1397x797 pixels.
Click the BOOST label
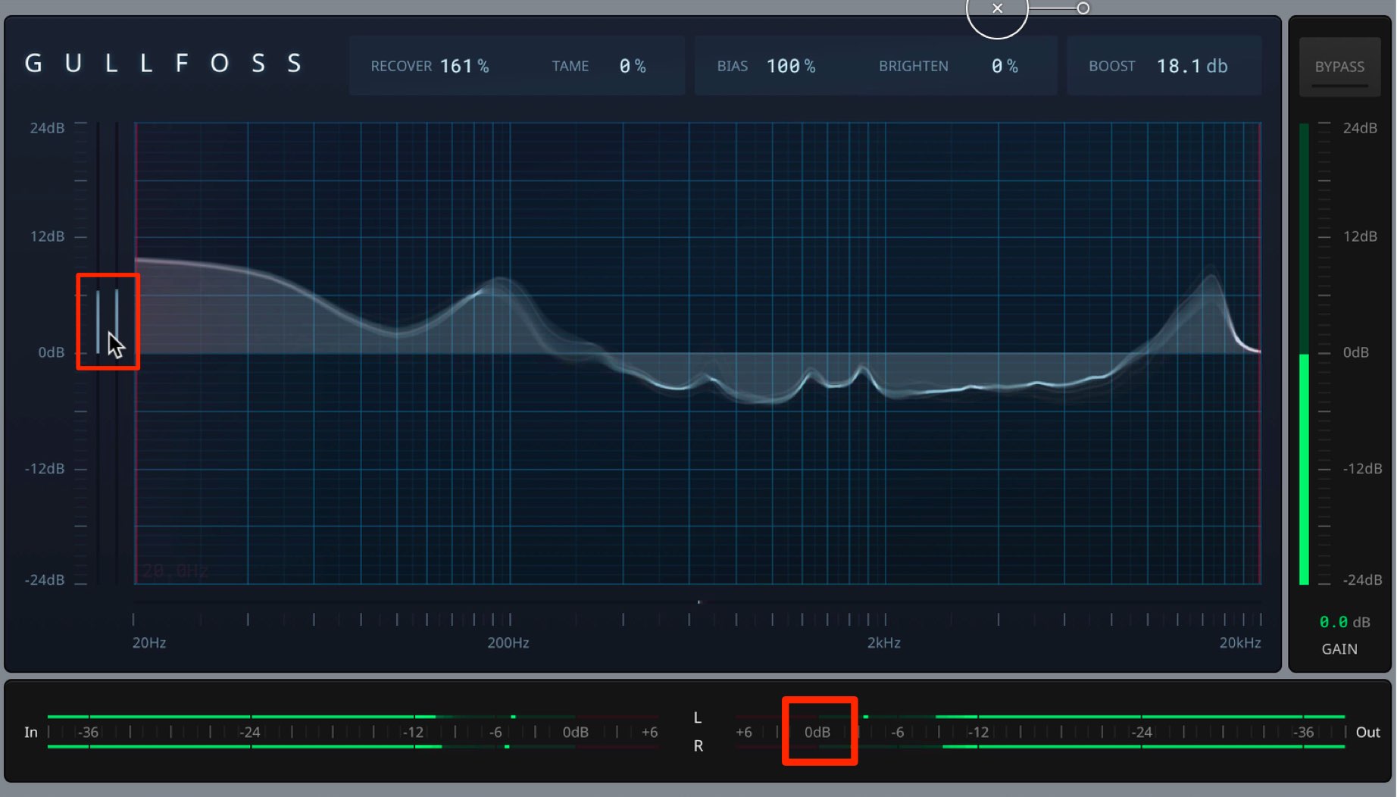click(1112, 66)
